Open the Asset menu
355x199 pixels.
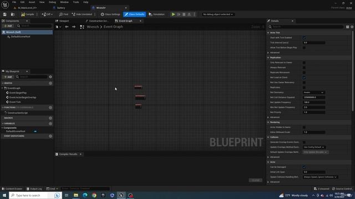tap(32, 2)
